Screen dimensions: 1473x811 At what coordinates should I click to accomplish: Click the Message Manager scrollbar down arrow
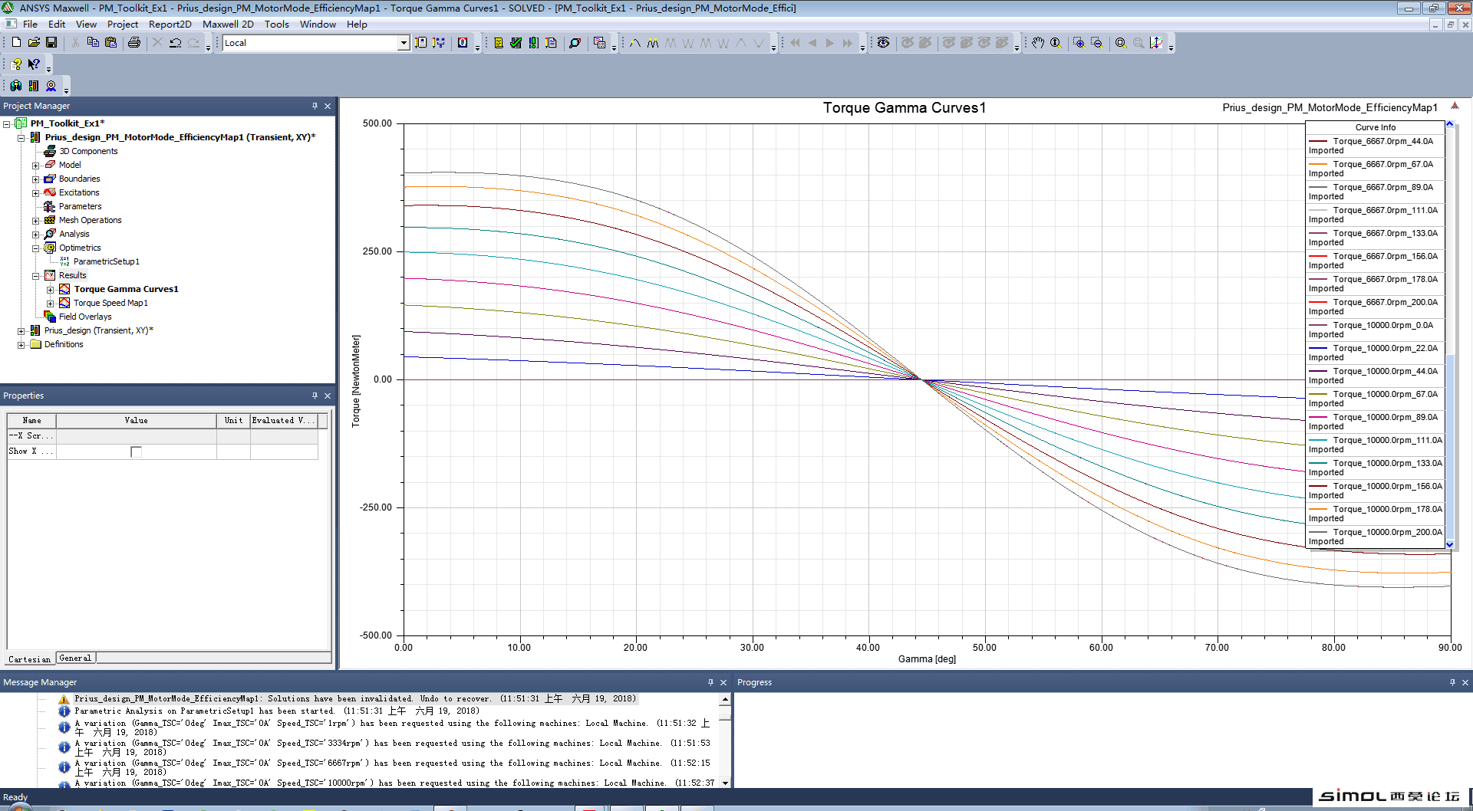725,783
